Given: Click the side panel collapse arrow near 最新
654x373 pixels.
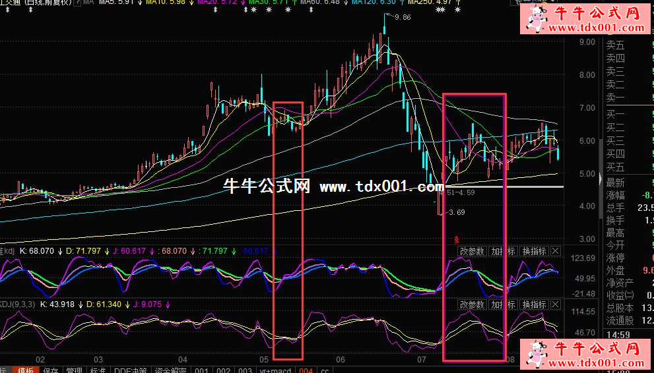Looking at the screenshot, I should click(x=600, y=179).
